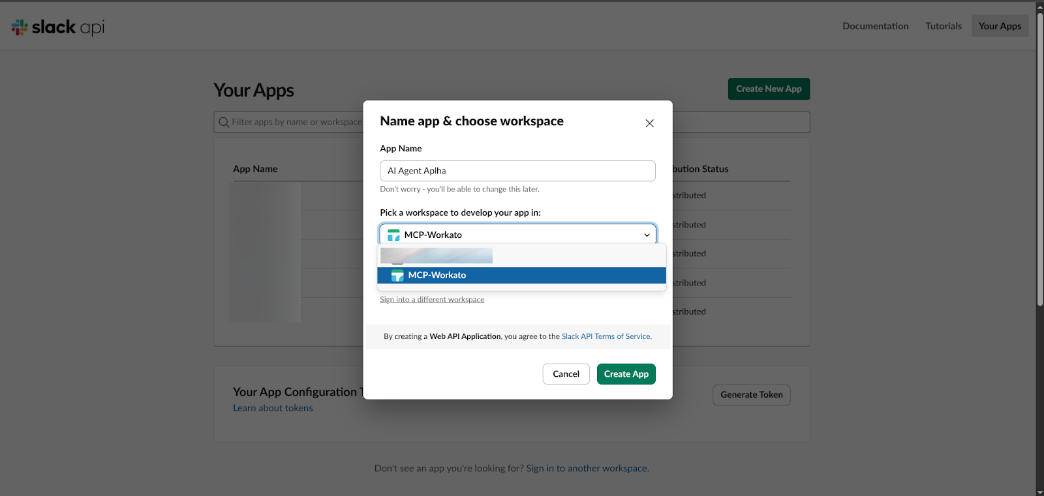The height and width of the screenshot is (496, 1044).
Task: Follow the Learn about tokens link
Action: pos(273,408)
